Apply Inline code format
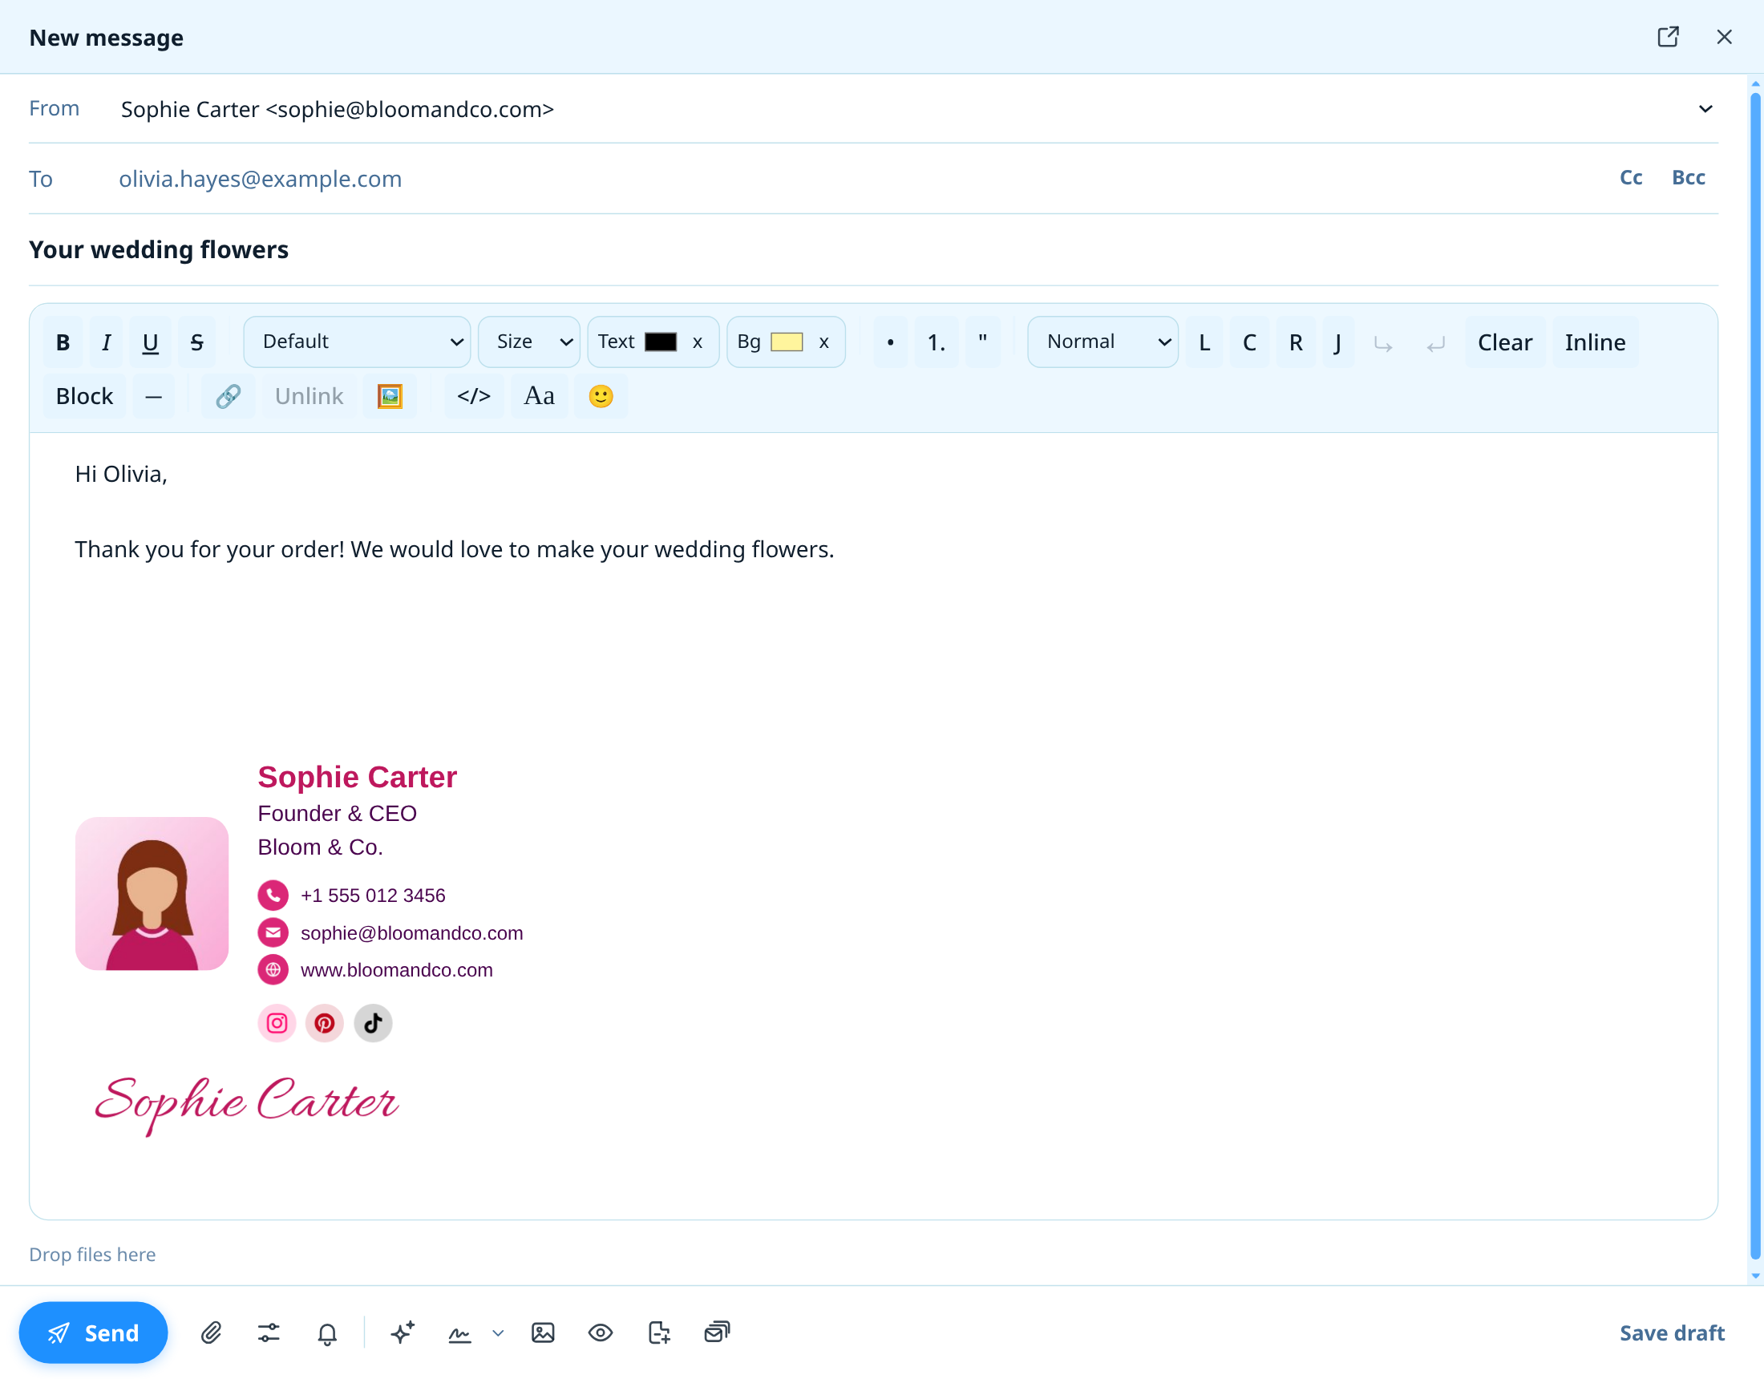This screenshot has width=1764, height=1379. pyautogui.click(x=1595, y=342)
